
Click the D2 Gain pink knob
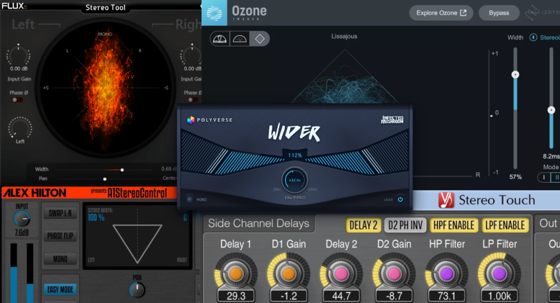(394, 273)
